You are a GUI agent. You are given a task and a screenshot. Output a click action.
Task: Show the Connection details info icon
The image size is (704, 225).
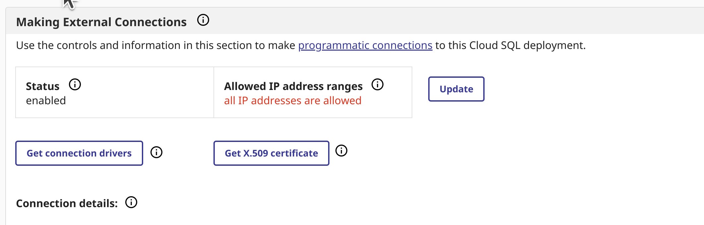[131, 202]
